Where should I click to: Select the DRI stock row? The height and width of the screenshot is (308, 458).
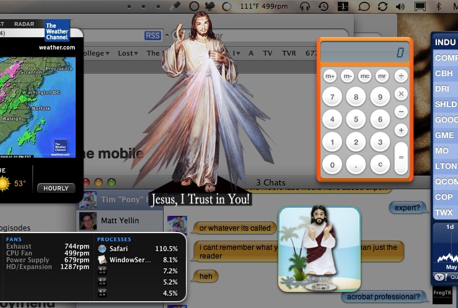445,88
